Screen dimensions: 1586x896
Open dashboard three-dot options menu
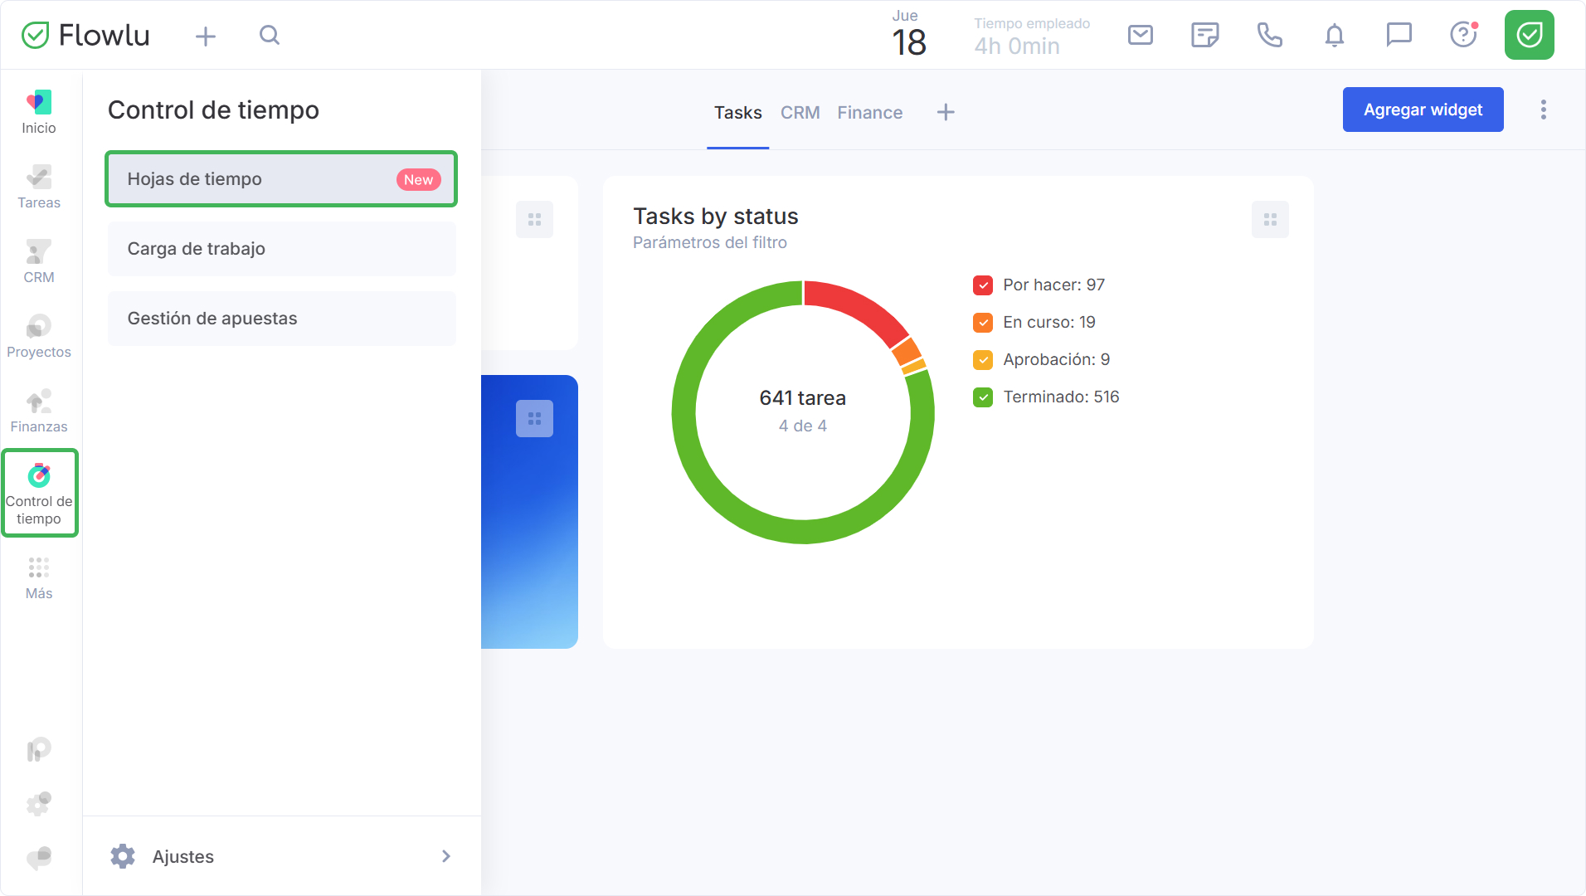pos(1544,110)
